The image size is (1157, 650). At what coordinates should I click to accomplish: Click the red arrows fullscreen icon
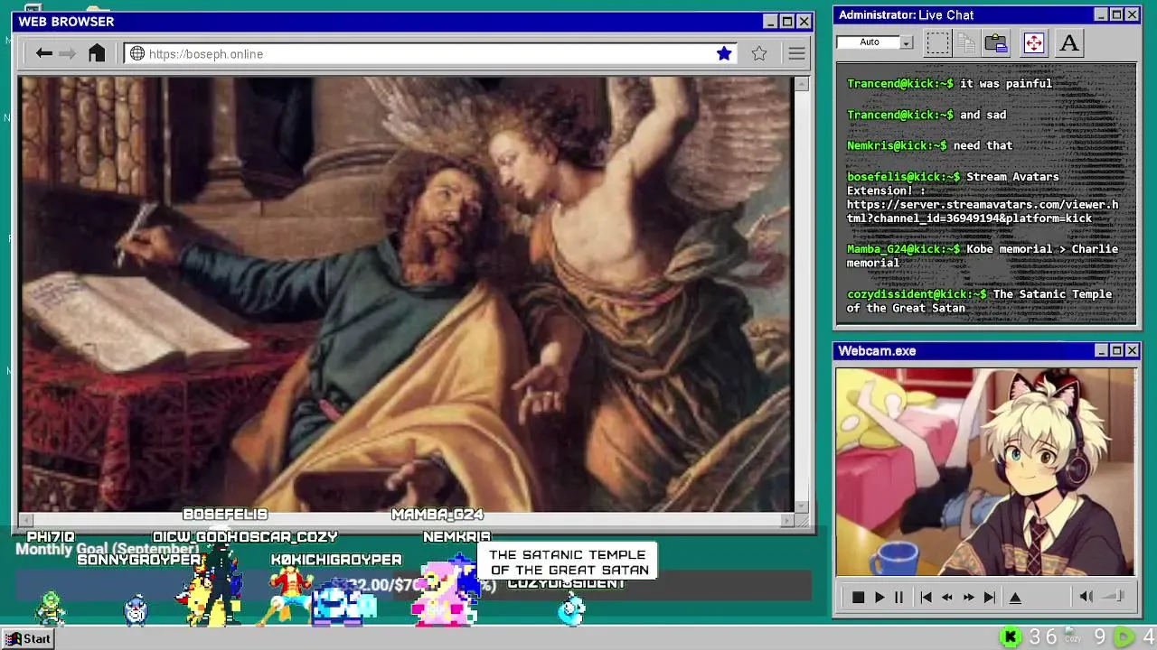coord(1034,42)
